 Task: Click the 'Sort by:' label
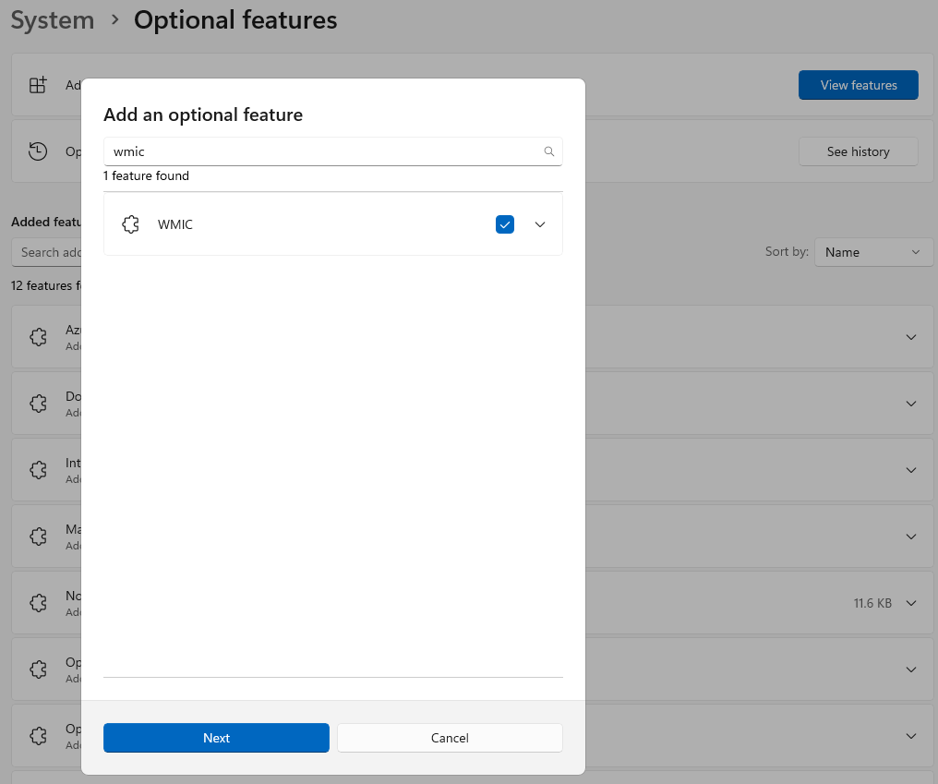pos(787,252)
